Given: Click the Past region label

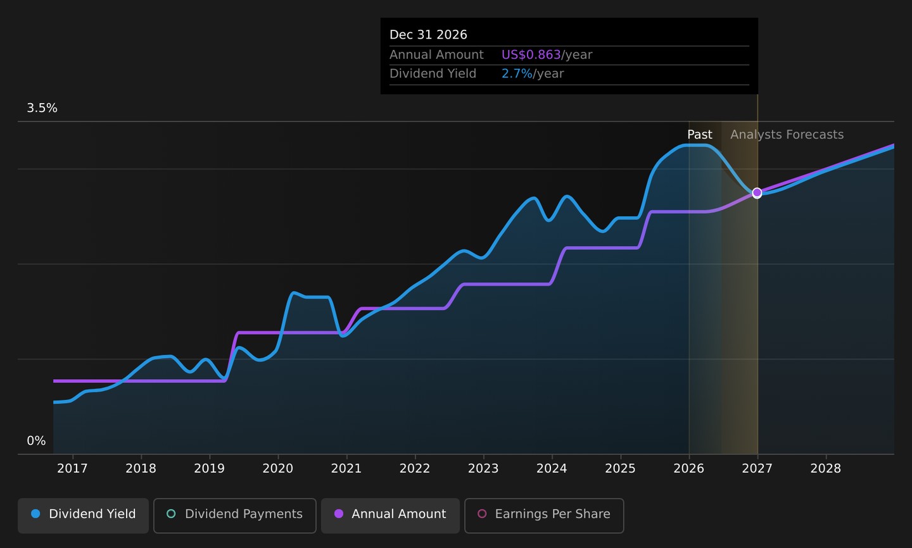Looking at the screenshot, I should (x=700, y=135).
